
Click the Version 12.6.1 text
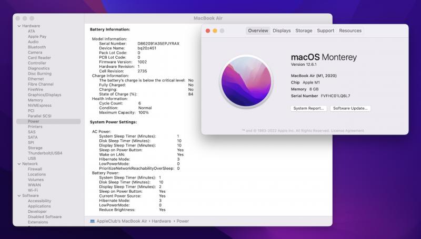point(304,65)
